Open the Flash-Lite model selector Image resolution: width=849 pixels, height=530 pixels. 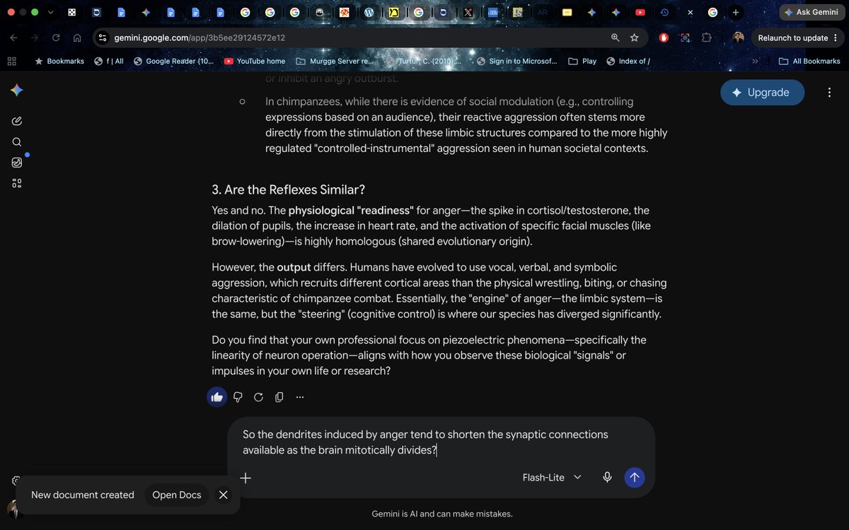coord(552,478)
